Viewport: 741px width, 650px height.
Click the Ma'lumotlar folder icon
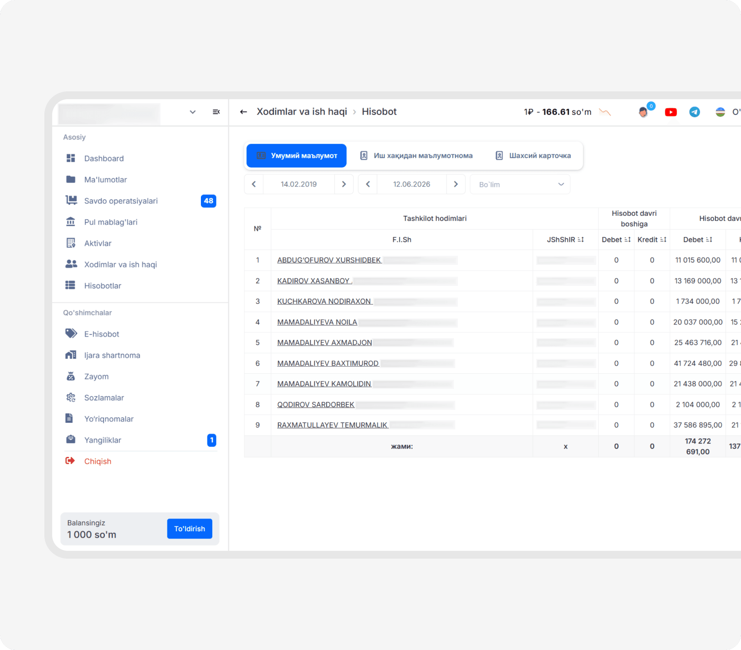(x=70, y=180)
